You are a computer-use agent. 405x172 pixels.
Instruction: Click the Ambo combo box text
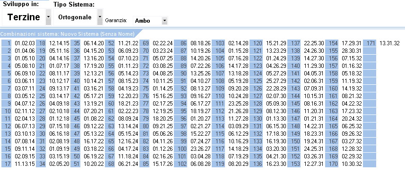tap(142, 21)
